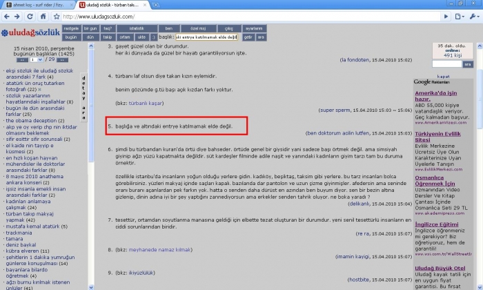Open author 'ben doktorum acilin lutfen' link

click(x=338, y=133)
